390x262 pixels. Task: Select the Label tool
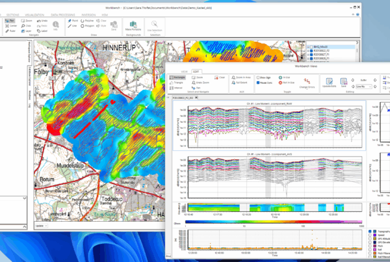42,31
